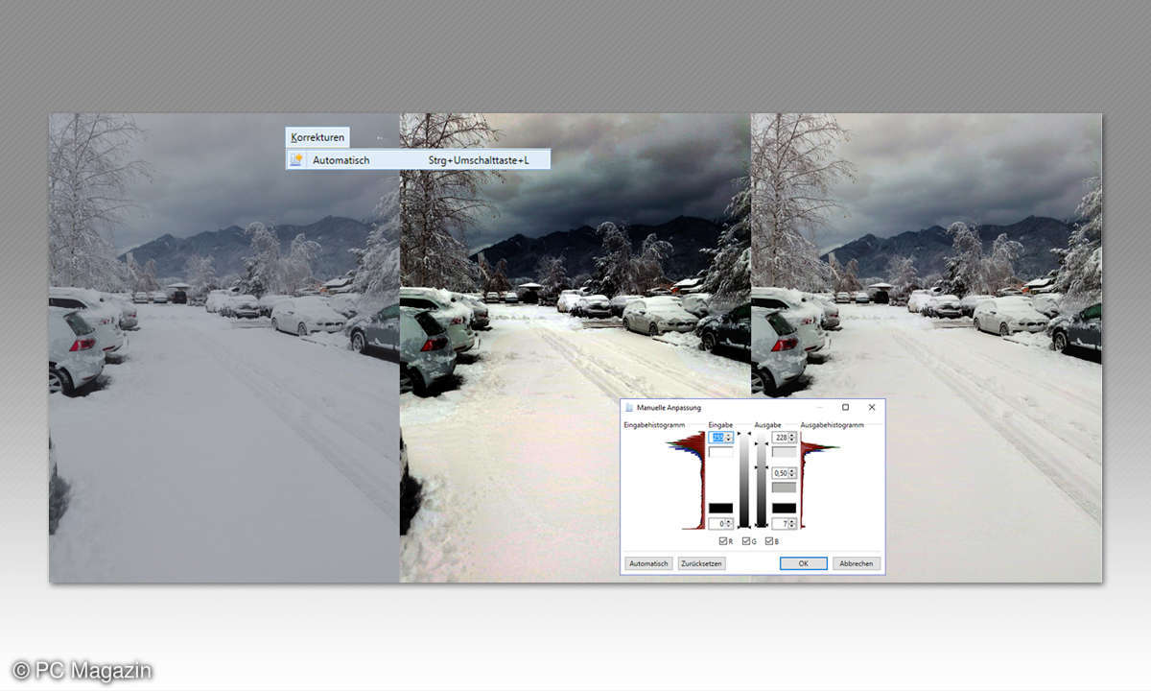Toggle the R channel checkbox
Viewport: 1151px width, 691px height.
(722, 542)
